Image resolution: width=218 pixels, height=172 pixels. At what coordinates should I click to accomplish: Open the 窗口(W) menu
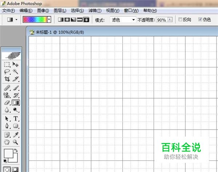[x=131, y=11]
